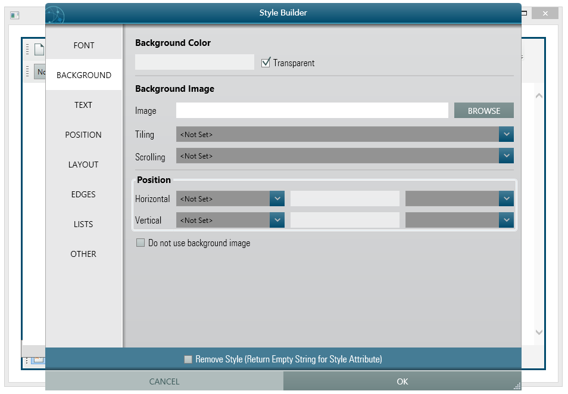Click the Background Color swatch box
Viewport: 568px width, 394px height.
pyautogui.click(x=195, y=63)
